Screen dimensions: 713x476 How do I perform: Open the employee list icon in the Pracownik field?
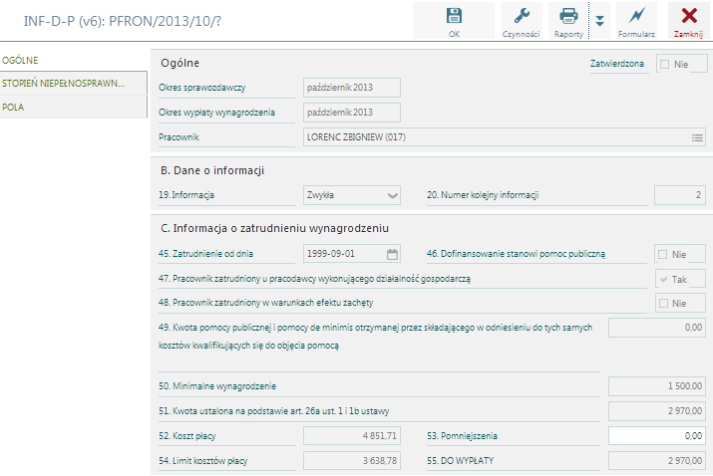point(697,137)
